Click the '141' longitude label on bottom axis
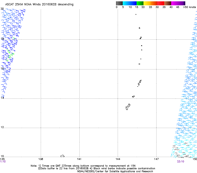The height and width of the screenshot is (173, 197). click(x=79, y=159)
